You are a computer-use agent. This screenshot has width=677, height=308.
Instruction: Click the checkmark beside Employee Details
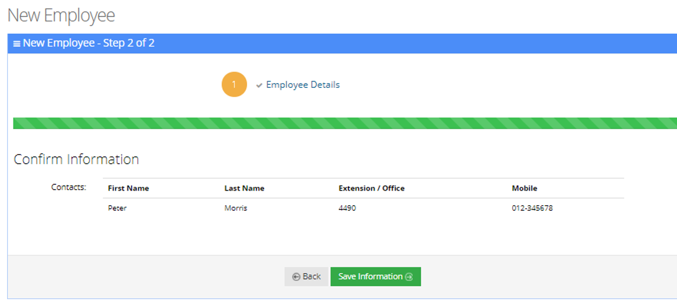tap(259, 86)
